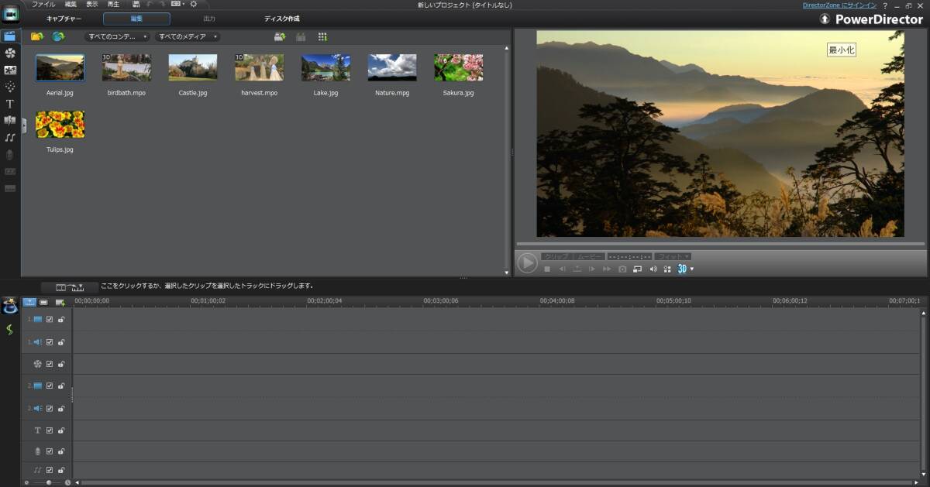930x487 pixels.
Task: Click the preview volume speaker icon
Action: tap(653, 269)
